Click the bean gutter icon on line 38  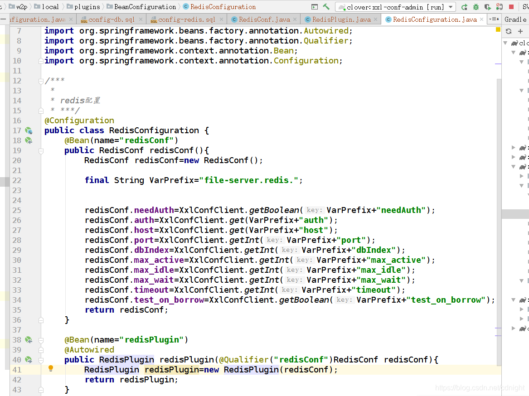tap(29, 340)
